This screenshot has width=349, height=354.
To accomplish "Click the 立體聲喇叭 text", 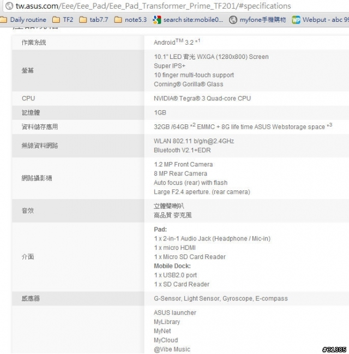I will (169, 206).
